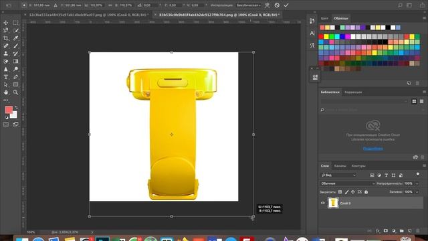Viewport: 428px width, 241px height.
Task: Select the Hand tool
Action: click(6, 92)
